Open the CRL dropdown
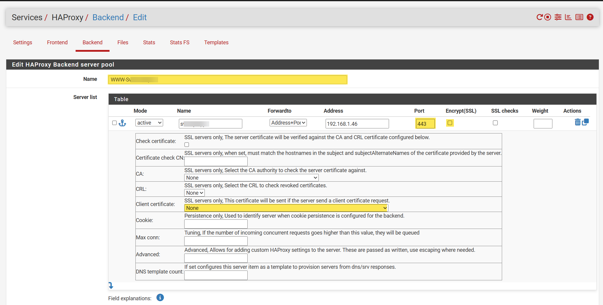 coord(194,193)
